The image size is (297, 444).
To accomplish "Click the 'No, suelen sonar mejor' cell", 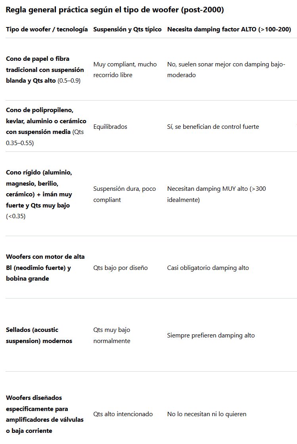I will point(226,70).
